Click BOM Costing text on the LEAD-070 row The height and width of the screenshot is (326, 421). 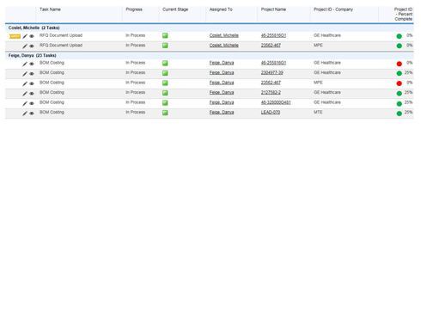click(x=52, y=112)
